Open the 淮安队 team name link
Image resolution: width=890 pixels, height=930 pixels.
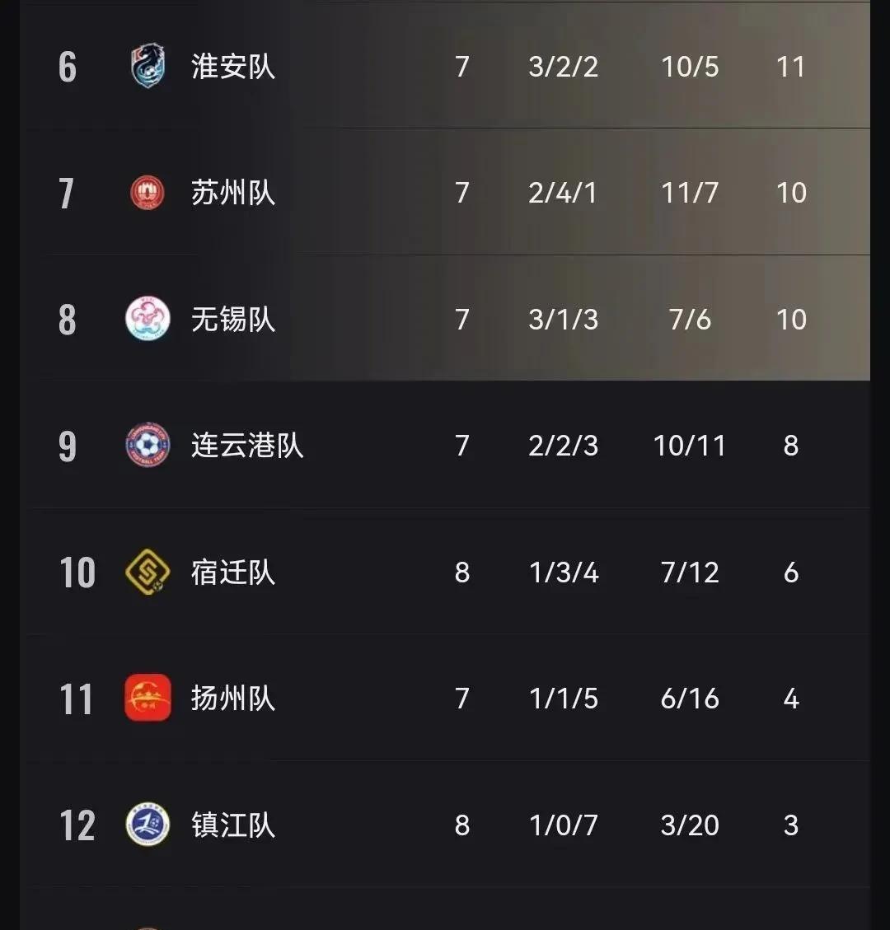(233, 67)
